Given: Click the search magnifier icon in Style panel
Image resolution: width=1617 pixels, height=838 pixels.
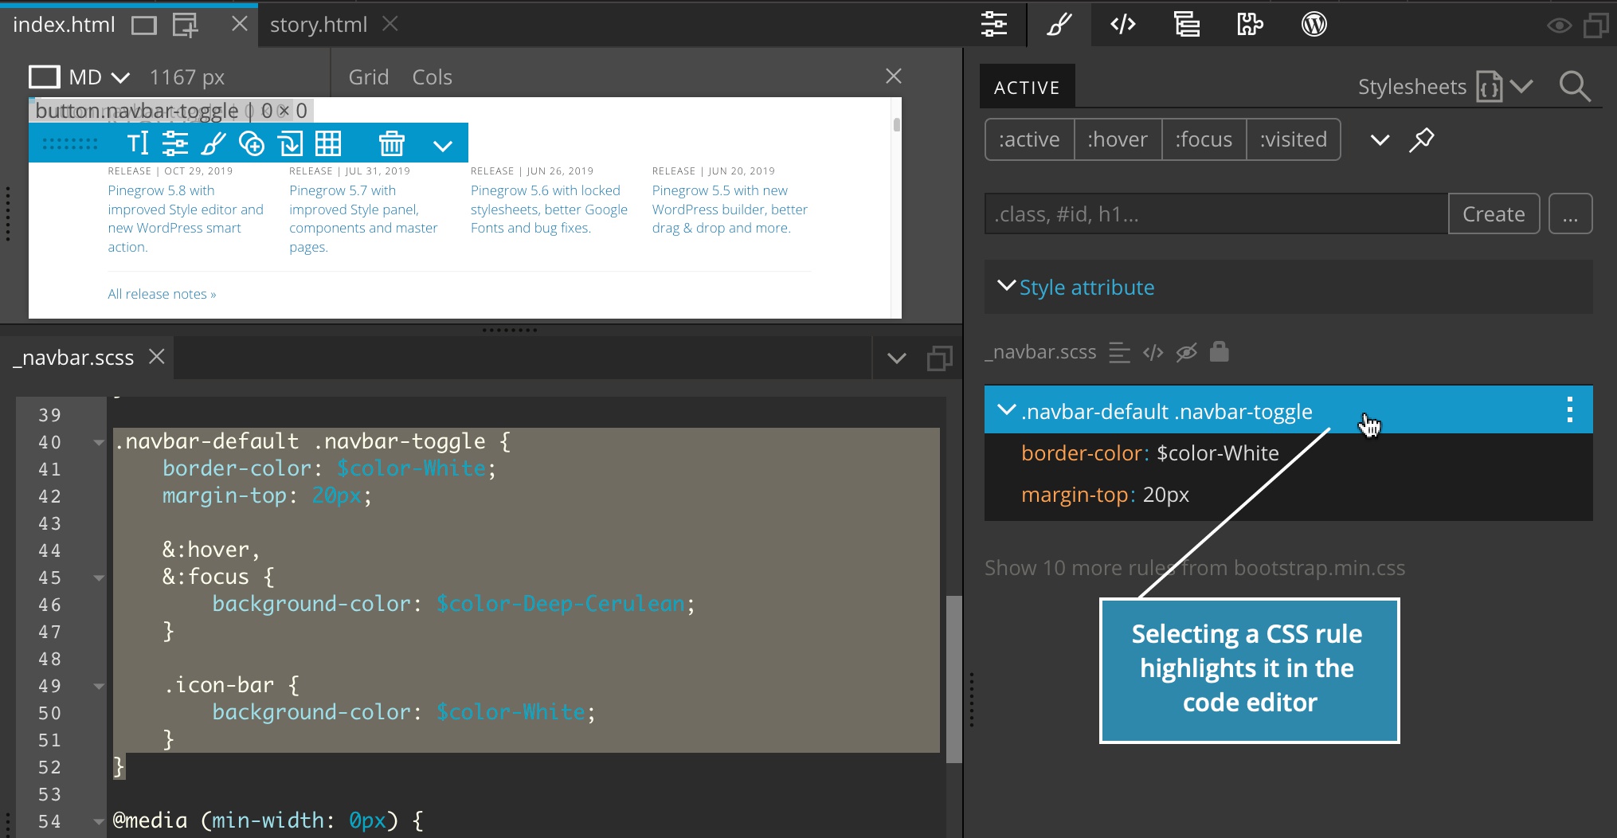Looking at the screenshot, I should point(1575,86).
